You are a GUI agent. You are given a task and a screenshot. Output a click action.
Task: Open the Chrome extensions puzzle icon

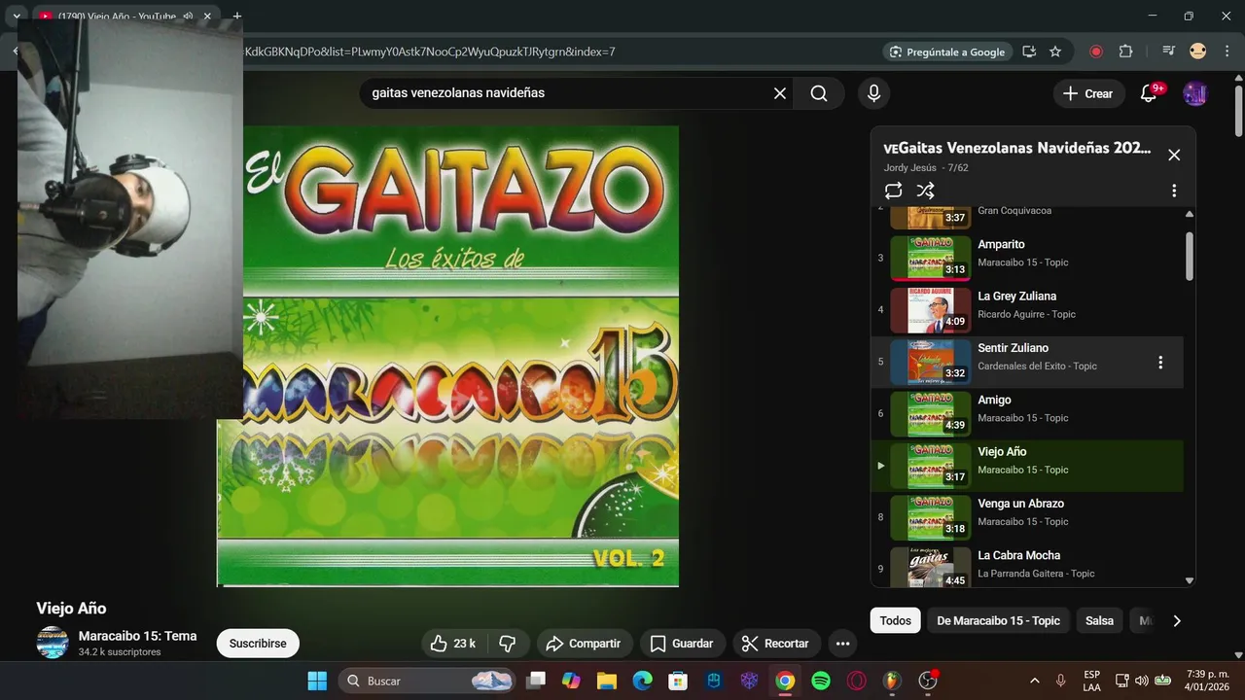point(1125,52)
